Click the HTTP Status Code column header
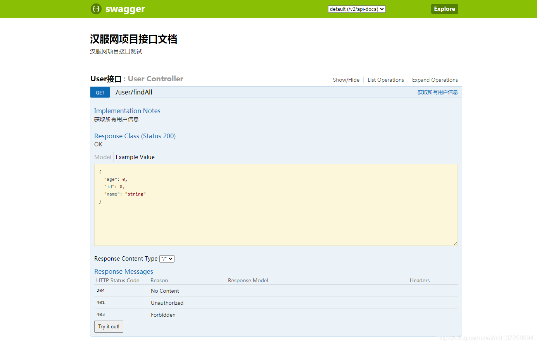The height and width of the screenshot is (345, 537). click(118, 280)
